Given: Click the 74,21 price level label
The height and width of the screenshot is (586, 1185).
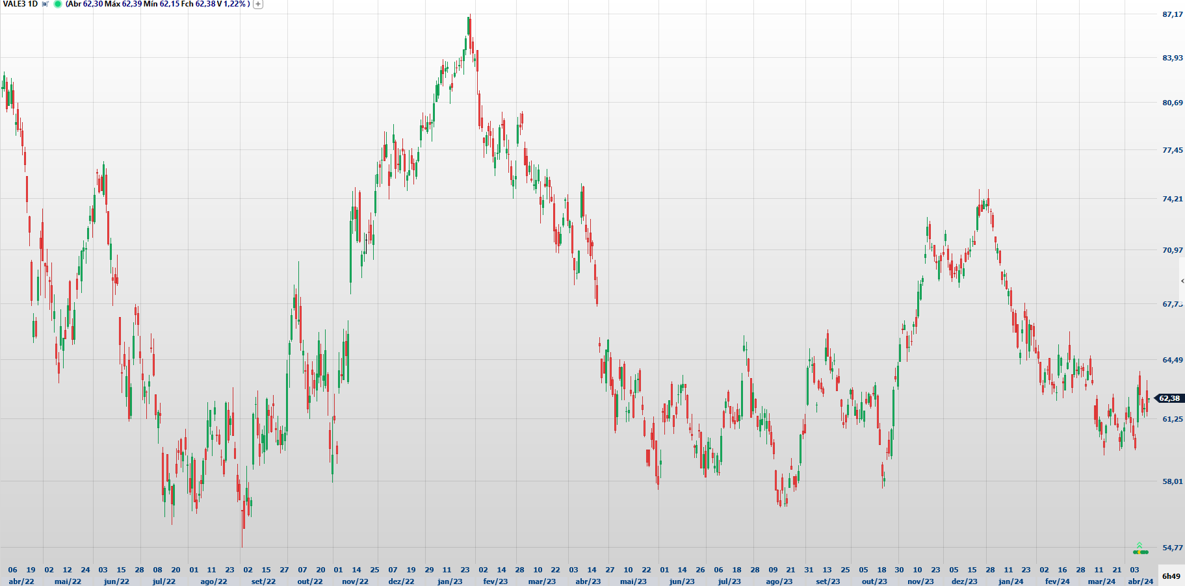Looking at the screenshot, I should point(1172,199).
